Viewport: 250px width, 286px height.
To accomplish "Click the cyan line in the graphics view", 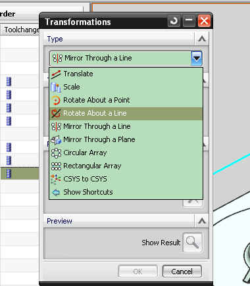I will click(232, 164).
